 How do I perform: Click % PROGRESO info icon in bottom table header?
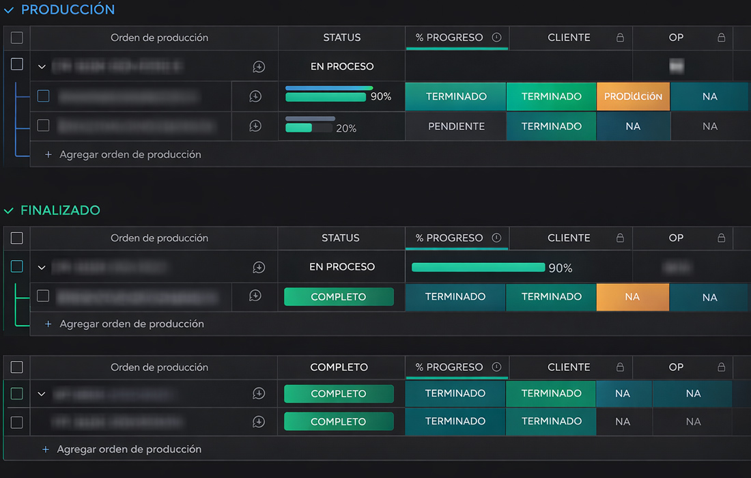pyautogui.click(x=496, y=367)
